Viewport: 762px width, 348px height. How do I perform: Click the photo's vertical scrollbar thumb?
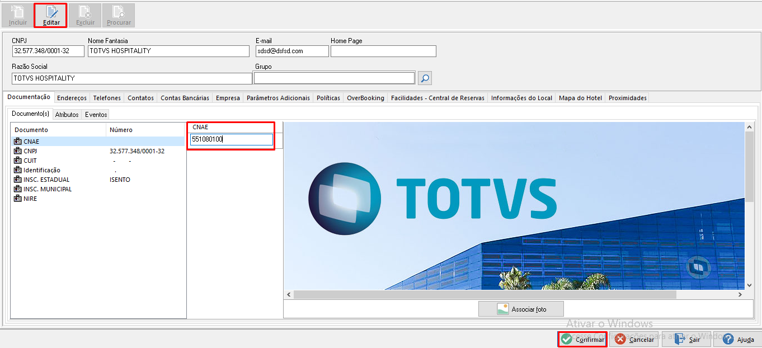[750, 166]
